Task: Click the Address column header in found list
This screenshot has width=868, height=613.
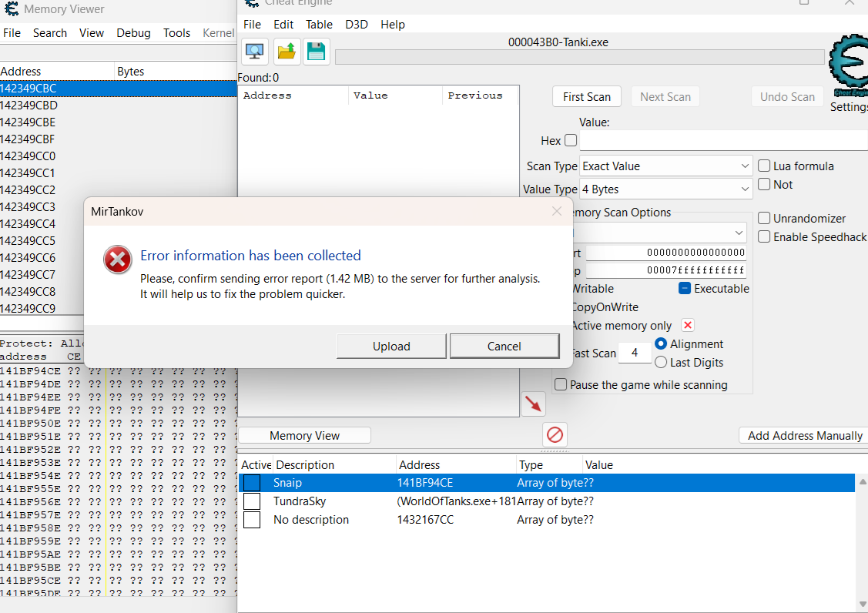Action: click(293, 95)
